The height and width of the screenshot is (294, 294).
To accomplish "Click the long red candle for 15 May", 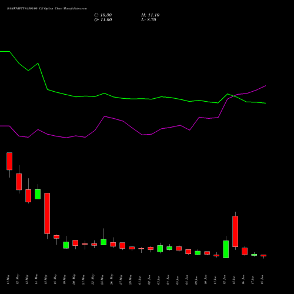I will (47, 213).
